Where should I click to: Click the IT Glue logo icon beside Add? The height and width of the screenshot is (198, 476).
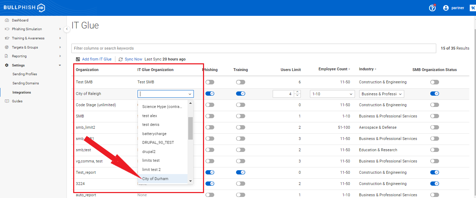click(78, 59)
